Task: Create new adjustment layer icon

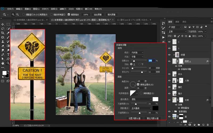Action: click(x=194, y=125)
